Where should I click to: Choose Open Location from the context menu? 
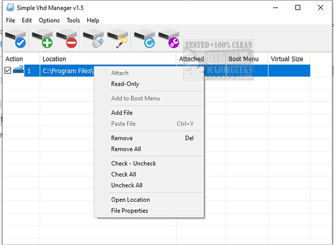pyautogui.click(x=149, y=200)
